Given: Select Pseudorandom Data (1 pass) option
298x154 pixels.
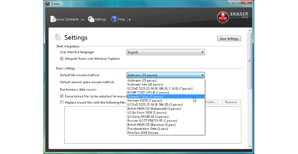Looking at the screenshot, I should coord(166,129).
